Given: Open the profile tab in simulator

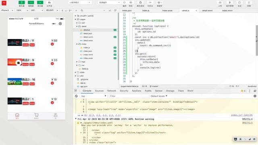Looking at the screenshot, I should point(56,116).
